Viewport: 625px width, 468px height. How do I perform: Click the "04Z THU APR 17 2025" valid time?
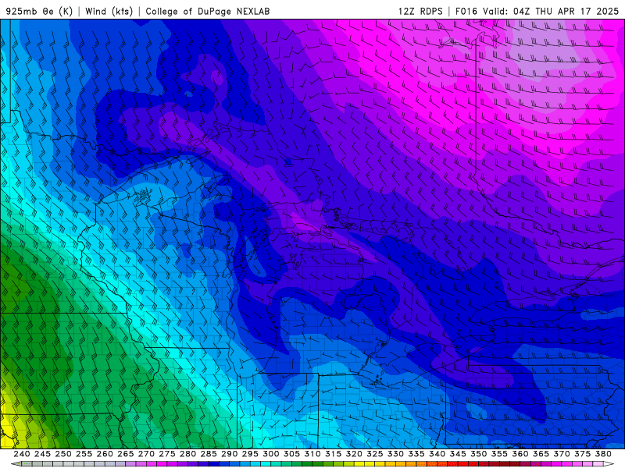coord(566,11)
